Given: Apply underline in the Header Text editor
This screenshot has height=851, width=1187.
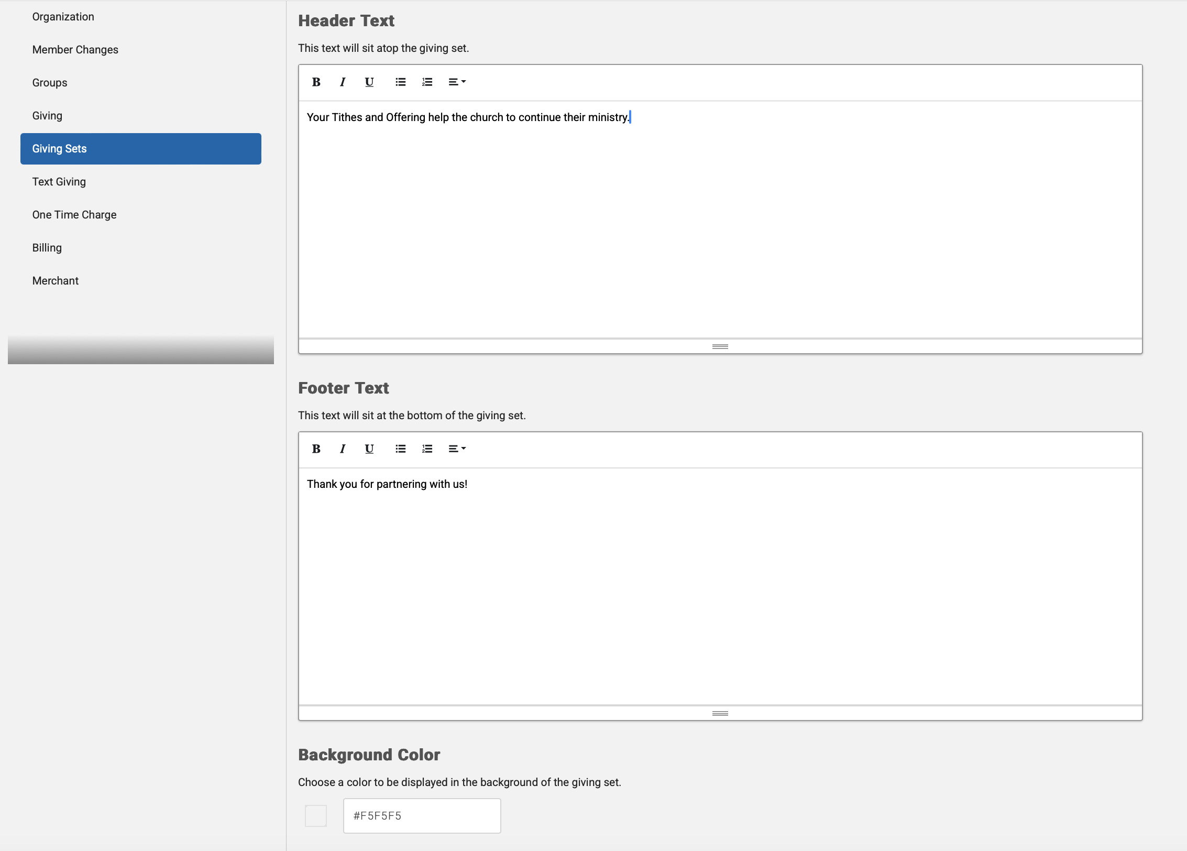Looking at the screenshot, I should (369, 82).
